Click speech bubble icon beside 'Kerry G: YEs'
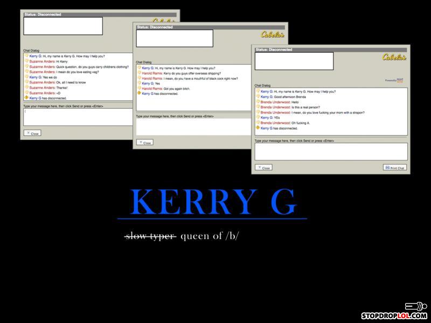The height and width of the screenshot is (323, 431). 258,117
